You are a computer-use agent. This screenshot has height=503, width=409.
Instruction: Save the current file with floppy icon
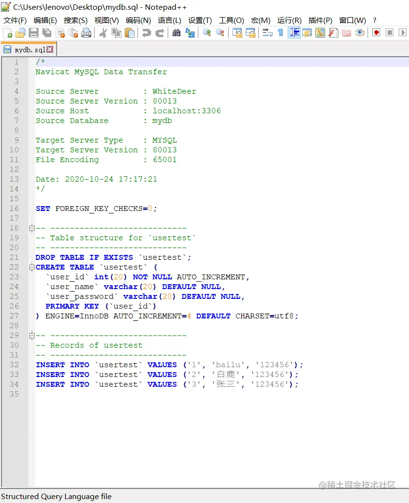coord(34,33)
